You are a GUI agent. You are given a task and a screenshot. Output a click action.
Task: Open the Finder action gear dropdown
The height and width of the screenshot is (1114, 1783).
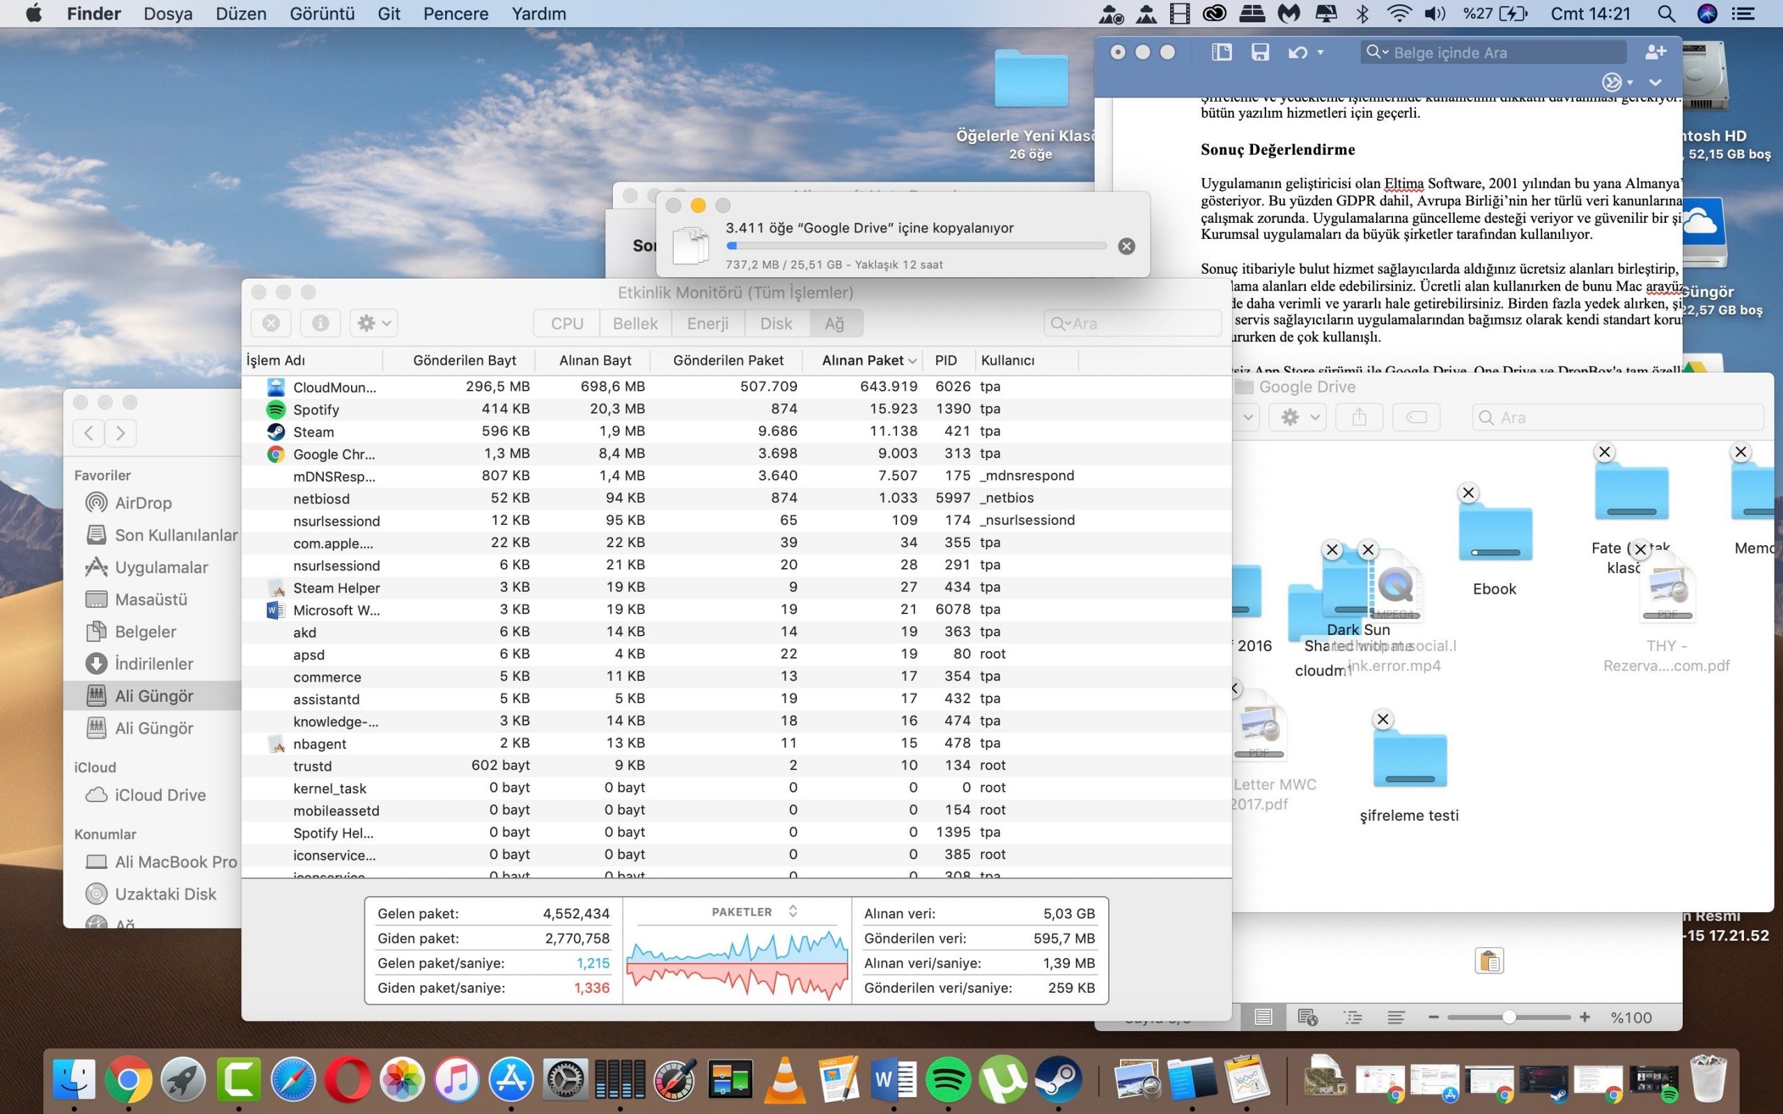tap(1298, 418)
